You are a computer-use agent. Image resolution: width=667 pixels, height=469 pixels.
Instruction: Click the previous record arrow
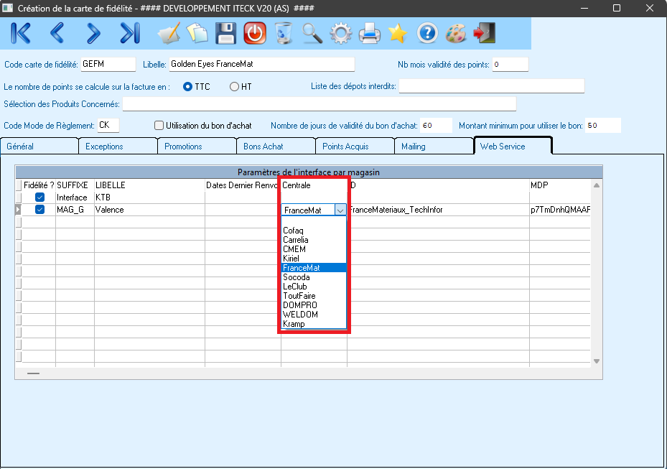click(57, 33)
